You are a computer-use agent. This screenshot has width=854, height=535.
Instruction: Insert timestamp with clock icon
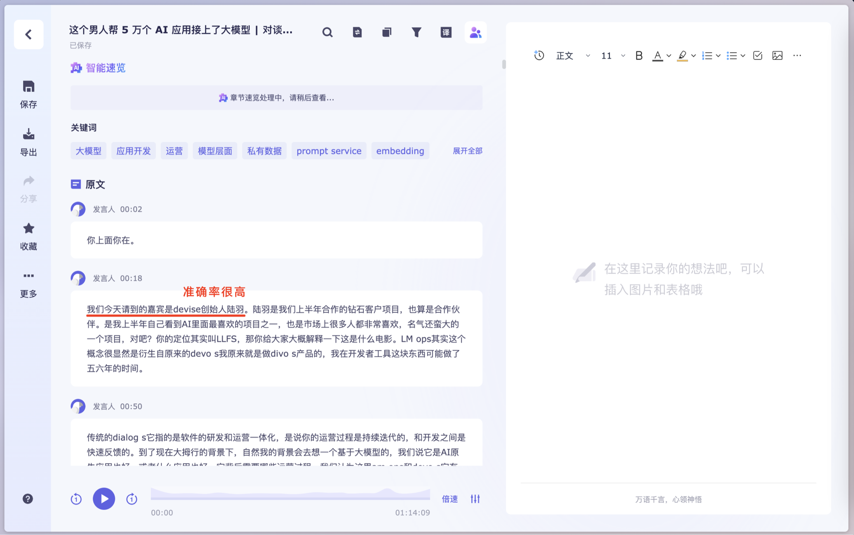539,56
